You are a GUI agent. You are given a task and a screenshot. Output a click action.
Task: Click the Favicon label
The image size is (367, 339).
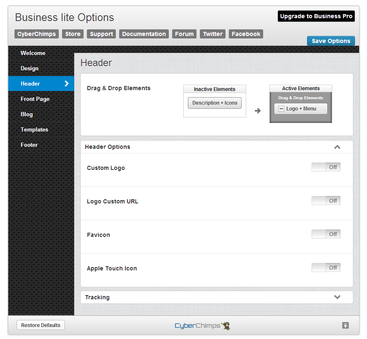98,235
